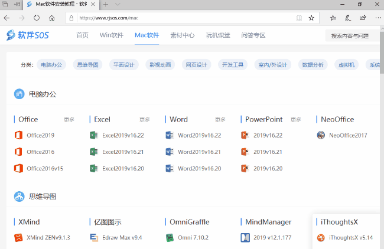Screen dimensions: 384x249
Task: Open the browser home page icon
Action: 51,18
